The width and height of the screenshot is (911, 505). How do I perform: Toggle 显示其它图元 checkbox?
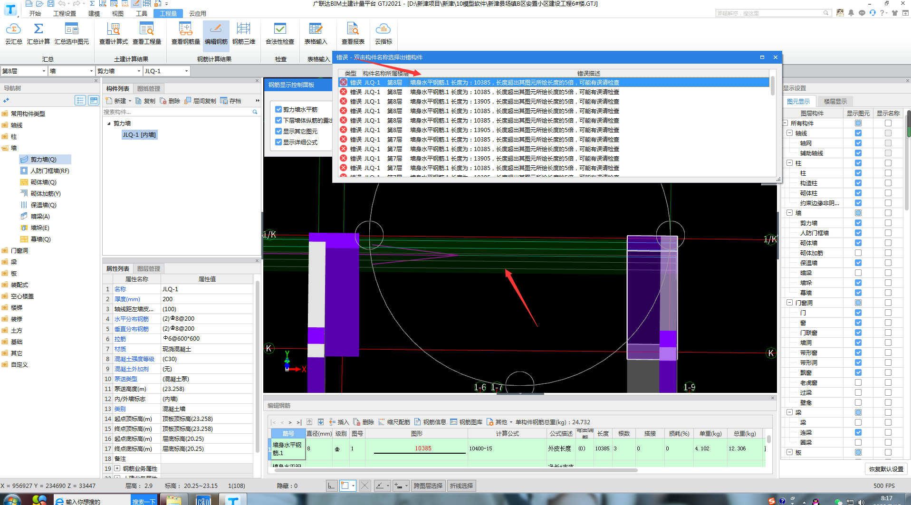coord(278,131)
